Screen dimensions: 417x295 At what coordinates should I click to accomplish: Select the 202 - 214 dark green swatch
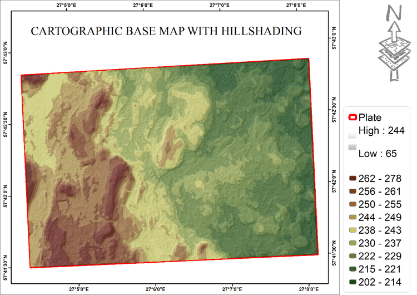tap(353, 281)
